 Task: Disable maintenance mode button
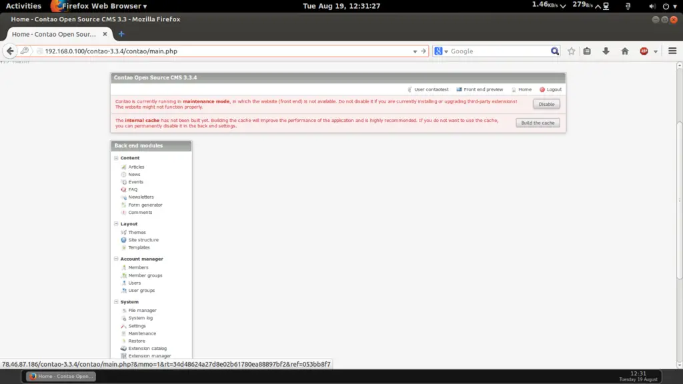point(547,104)
